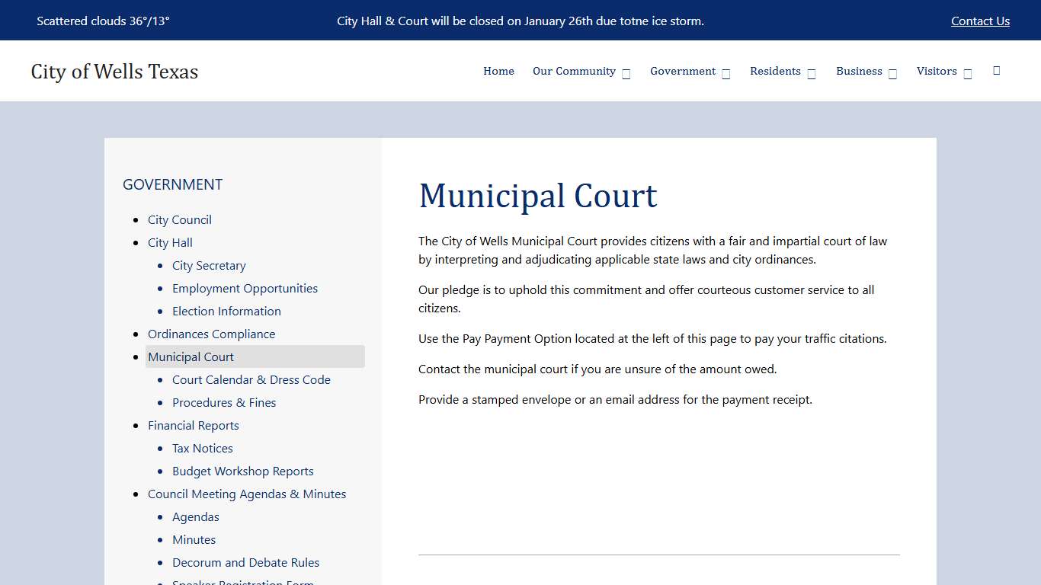Click the bullet next to City Council

click(x=136, y=219)
